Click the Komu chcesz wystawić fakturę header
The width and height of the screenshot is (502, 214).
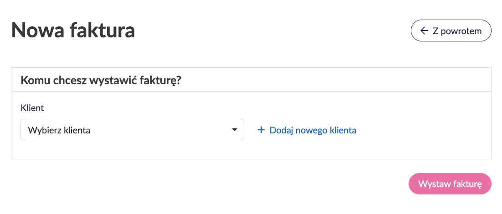pos(101,80)
